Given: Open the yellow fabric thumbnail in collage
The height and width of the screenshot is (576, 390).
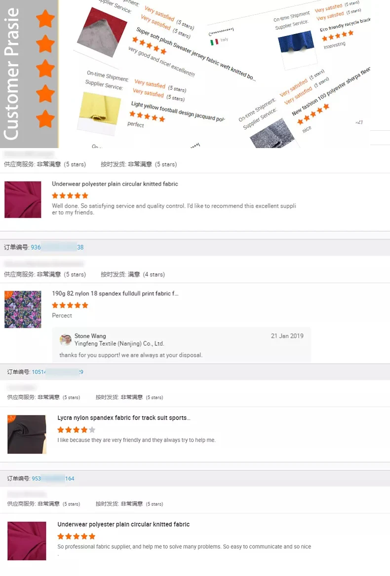Looking at the screenshot, I should coord(100,109).
